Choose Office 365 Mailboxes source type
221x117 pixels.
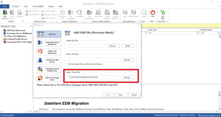49,52
